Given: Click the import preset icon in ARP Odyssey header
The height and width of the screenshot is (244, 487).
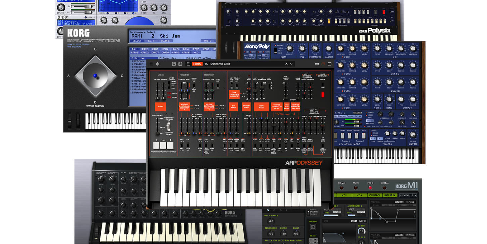Looking at the screenshot, I should pos(174,63).
